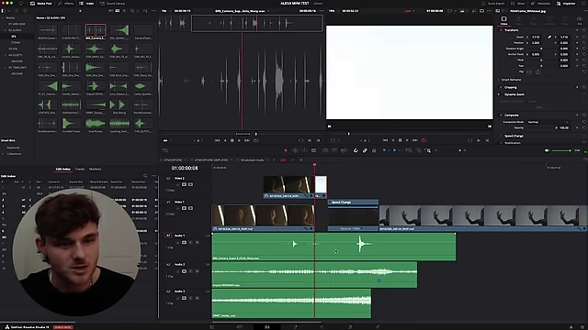Open the Composite Mode Normal dropdown
The width and height of the screenshot is (588, 330).
coord(548,122)
